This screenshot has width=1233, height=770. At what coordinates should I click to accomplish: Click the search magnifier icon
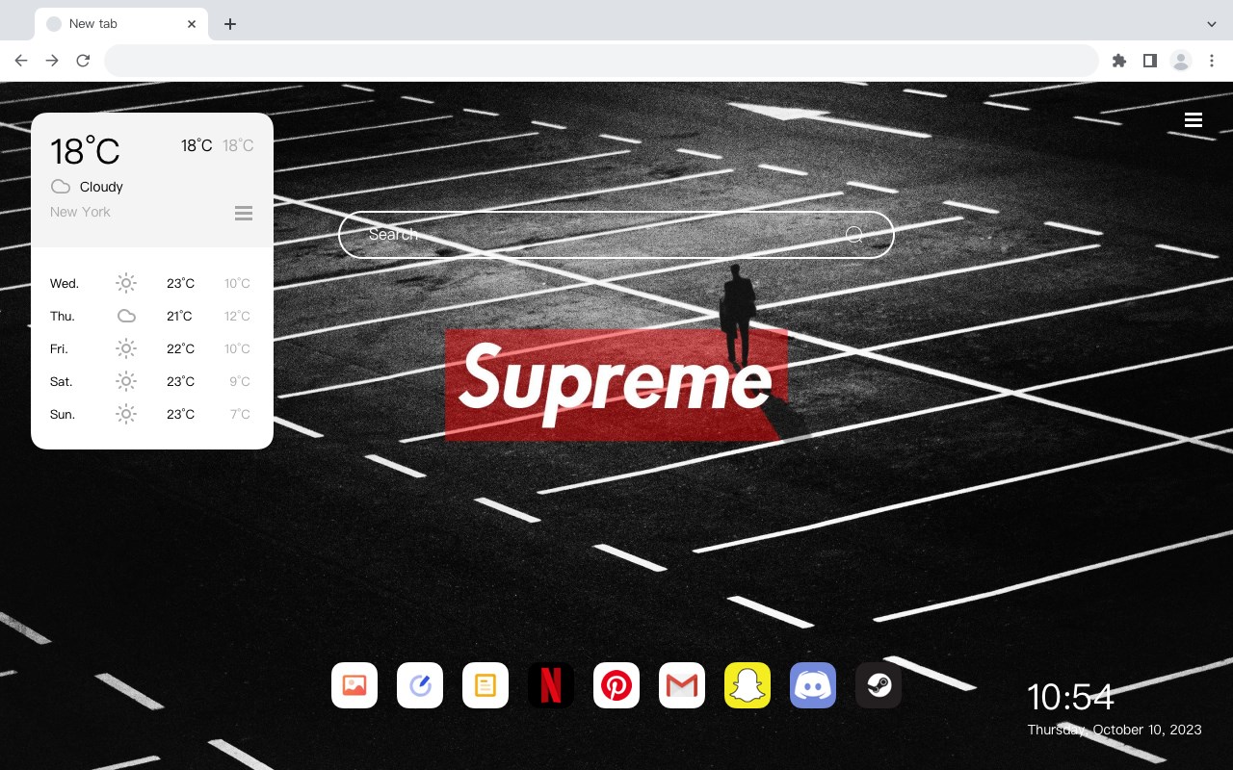pyautogui.click(x=853, y=235)
